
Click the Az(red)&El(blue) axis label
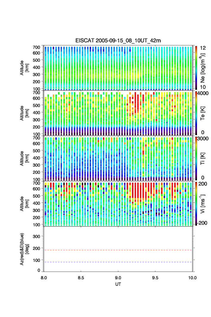click(24, 249)
